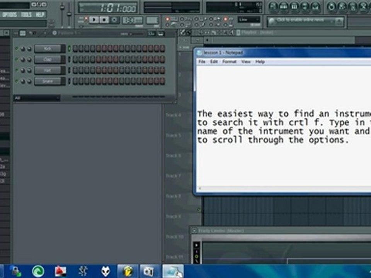371x278 pixels.
Task: Click the Clap channel button
Action: 48,59
